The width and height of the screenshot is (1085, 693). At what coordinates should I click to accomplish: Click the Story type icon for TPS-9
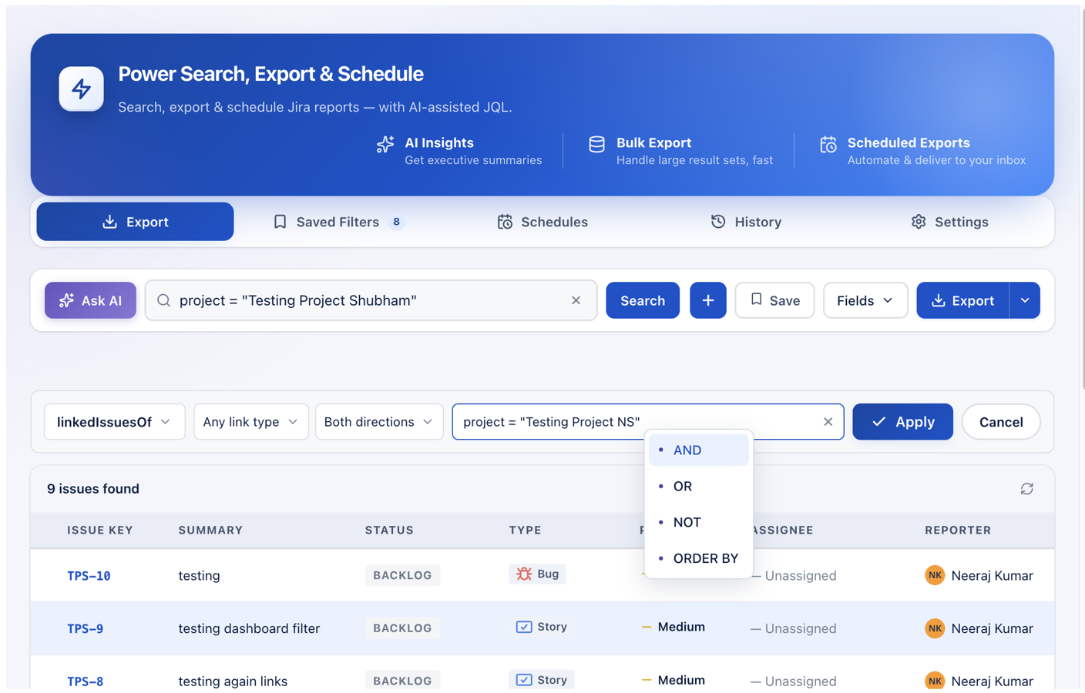[x=524, y=627]
